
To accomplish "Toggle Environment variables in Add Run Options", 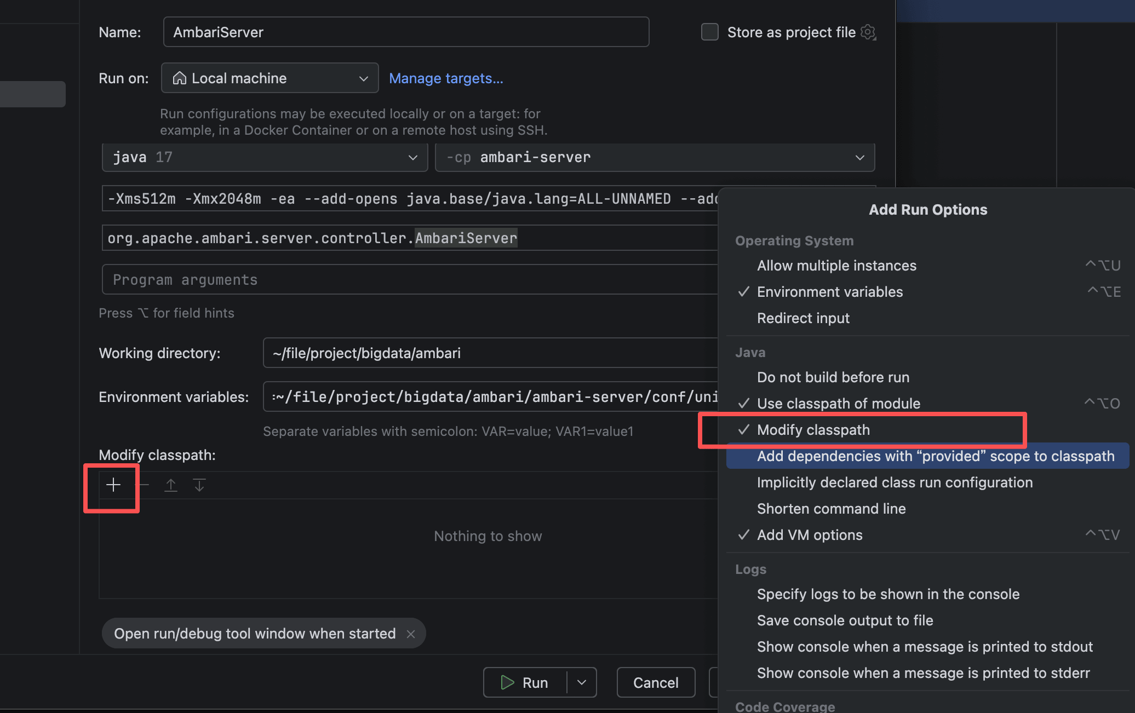I will [x=829, y=292].
